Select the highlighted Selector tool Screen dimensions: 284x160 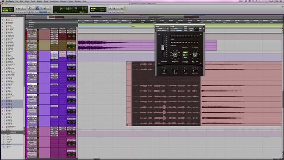click(37, 8)
